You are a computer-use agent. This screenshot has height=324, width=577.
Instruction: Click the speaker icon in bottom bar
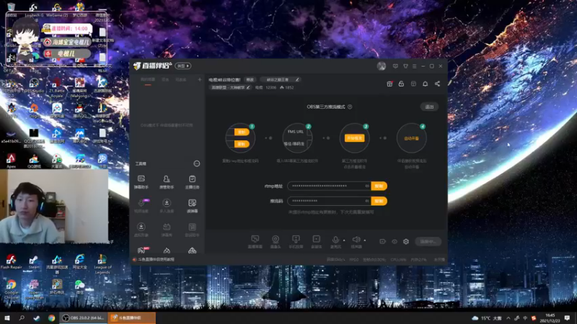(356, 241)
